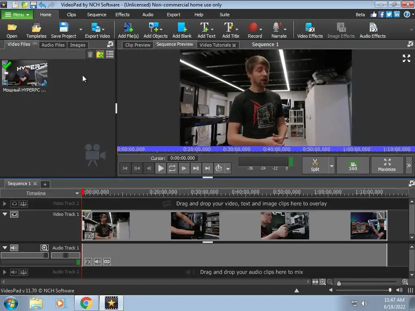Open Chrome from the Windows taskbar

(86, 303)
